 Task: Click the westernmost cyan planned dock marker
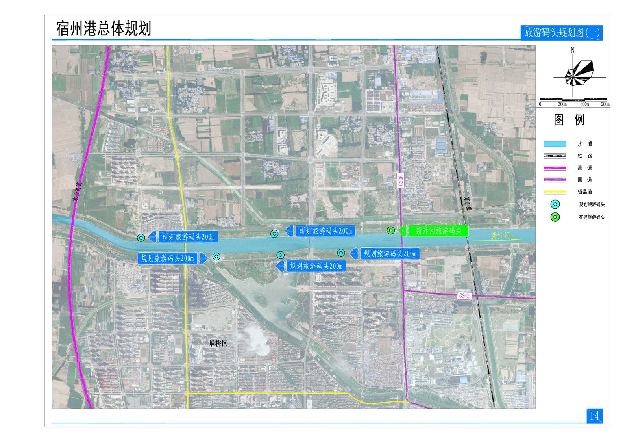pyautogui.click(x=141, y=238)
